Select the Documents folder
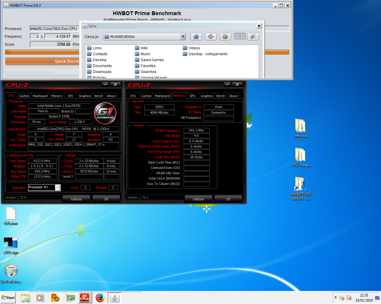The width and height of the screenshot is (381, 304). (99, 66)
